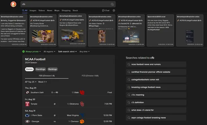Select the Standings pill
Viewport: 207px width, 125px height.
click(40, 69)
